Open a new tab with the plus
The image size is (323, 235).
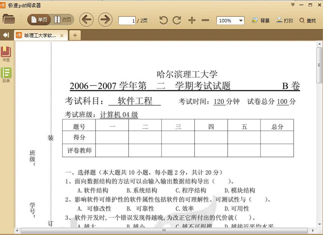click(x=74, y=35)
